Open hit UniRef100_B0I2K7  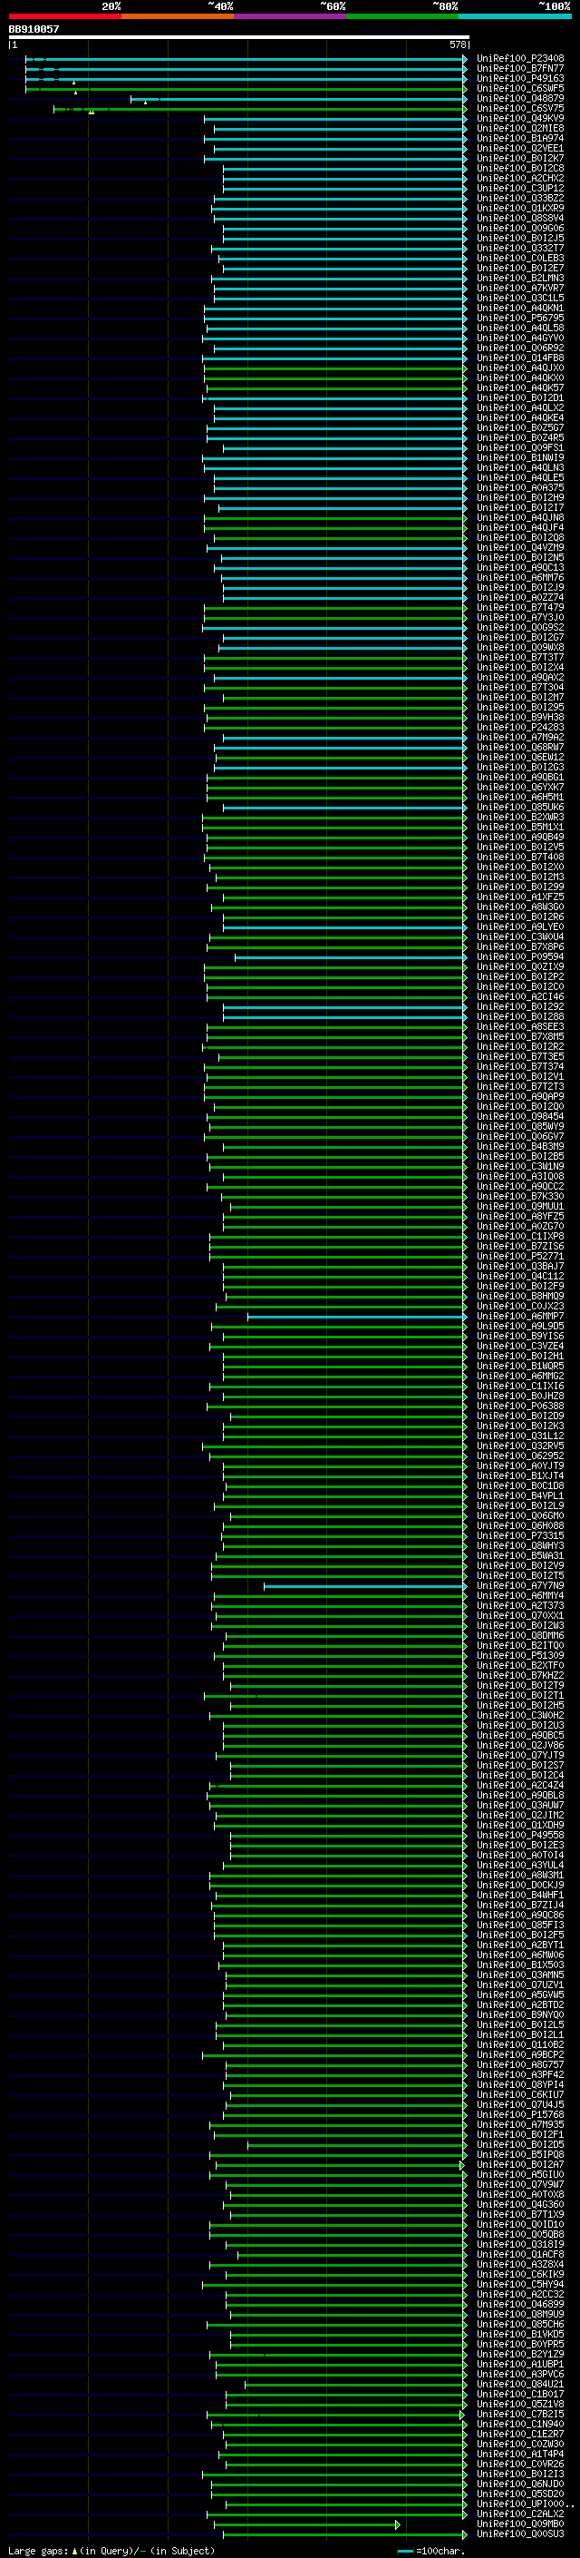click(x=520, y=158)
